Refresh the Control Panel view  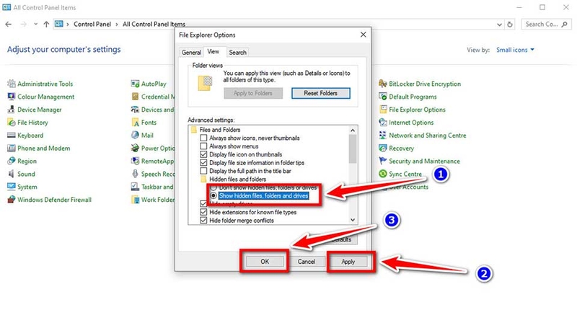pos(510,25)
